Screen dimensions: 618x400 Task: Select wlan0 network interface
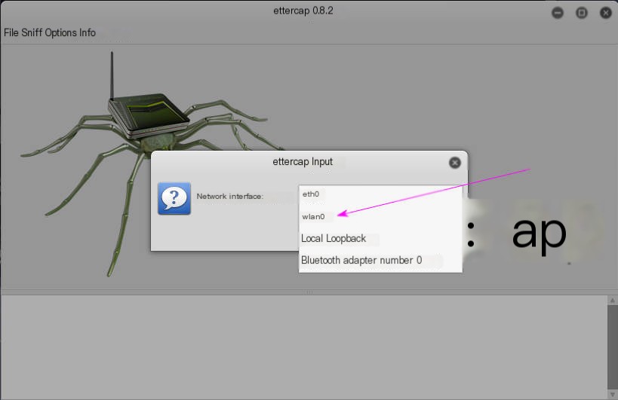click(x=380, y=216)
